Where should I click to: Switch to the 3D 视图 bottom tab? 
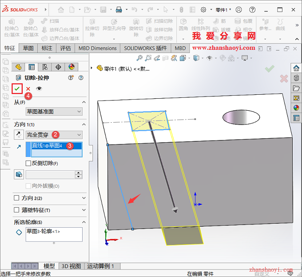71,266
